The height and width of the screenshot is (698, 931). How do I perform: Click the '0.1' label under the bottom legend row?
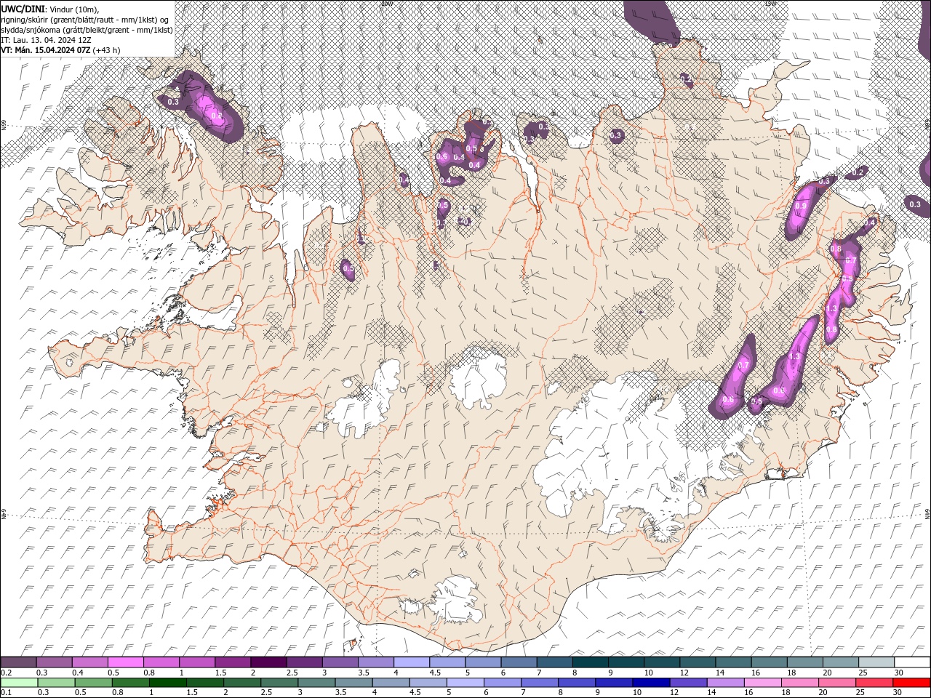point(5,693)
